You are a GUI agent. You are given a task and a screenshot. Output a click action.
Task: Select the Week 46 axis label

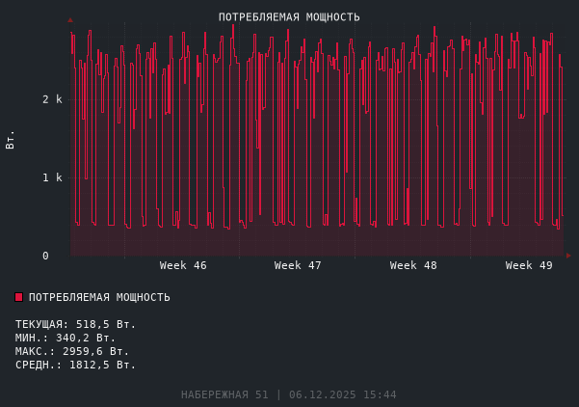(183, 265)
